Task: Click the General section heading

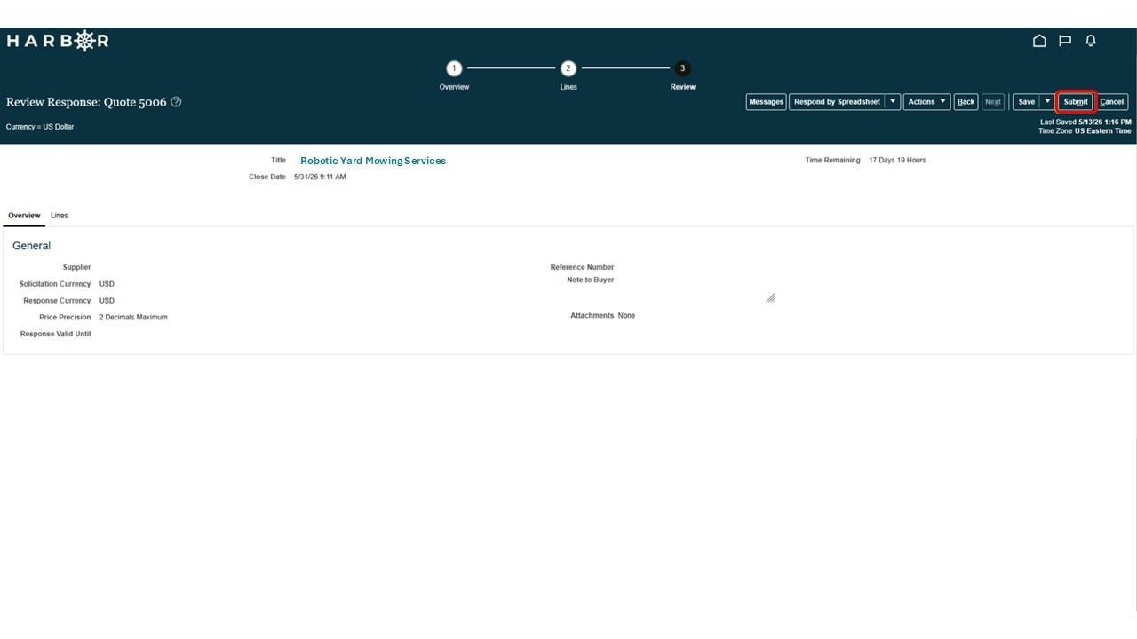Action: point(32,246)
